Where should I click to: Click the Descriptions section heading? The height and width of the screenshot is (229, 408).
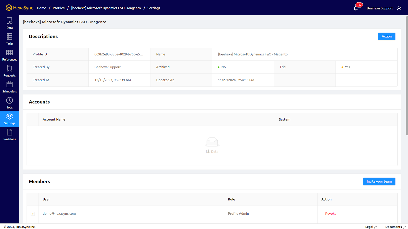click(x=43, y=36)
